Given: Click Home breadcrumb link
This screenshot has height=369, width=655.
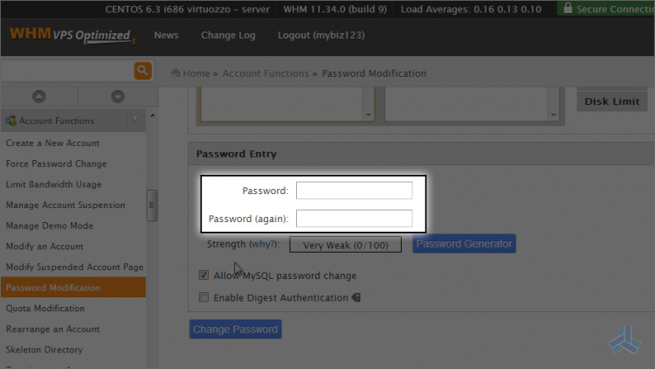Looking at the screenshot, I should point(196,73).
